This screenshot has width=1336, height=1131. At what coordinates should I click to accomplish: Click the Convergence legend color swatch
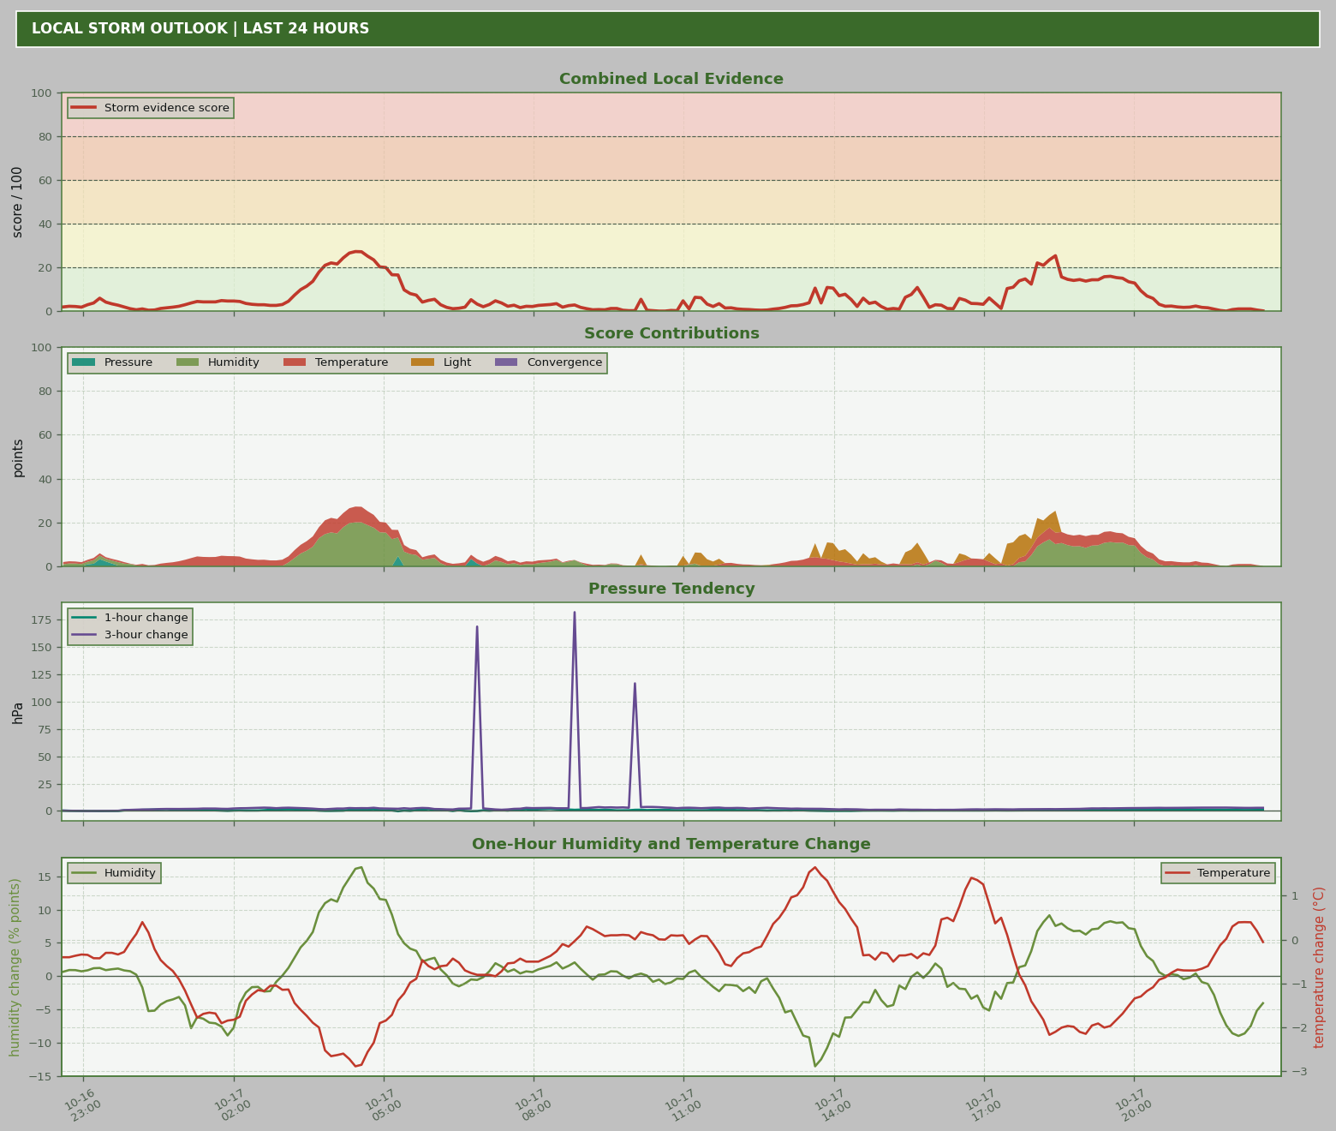(x=506, y=362)
